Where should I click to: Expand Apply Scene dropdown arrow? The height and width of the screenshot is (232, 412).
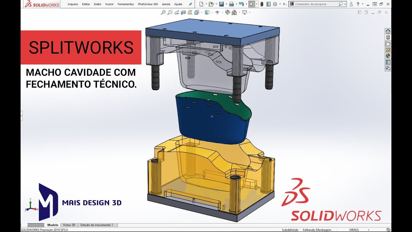tap(239, 13)
